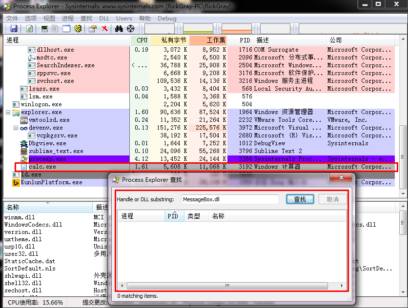Click the winlogon.exe process icon

point(16,104)
